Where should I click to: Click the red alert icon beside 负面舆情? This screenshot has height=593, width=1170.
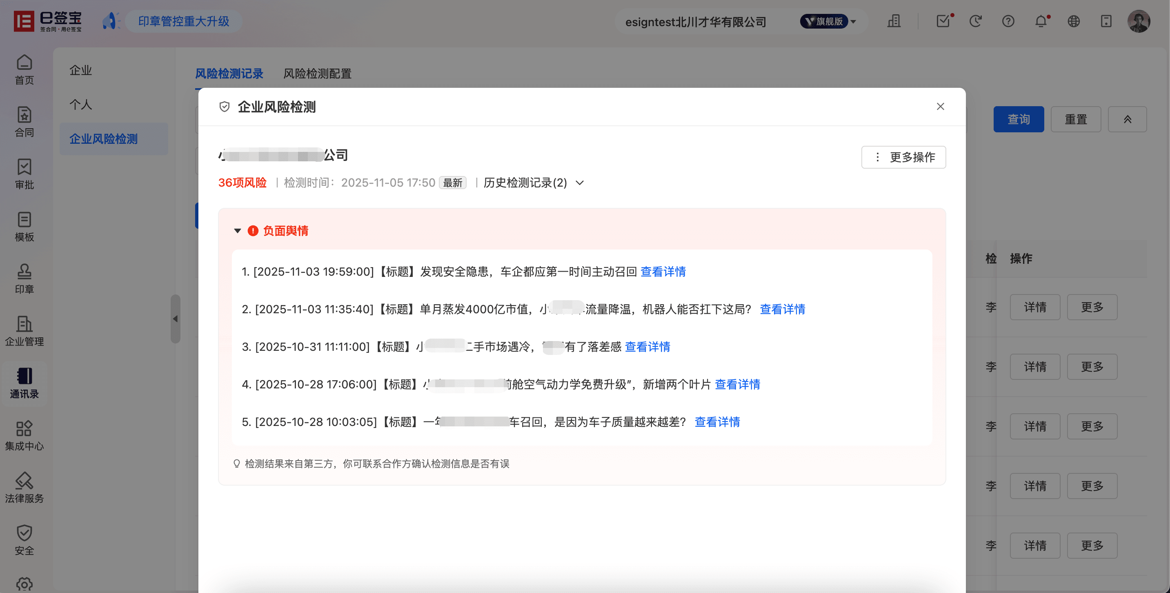pos(253,231)
